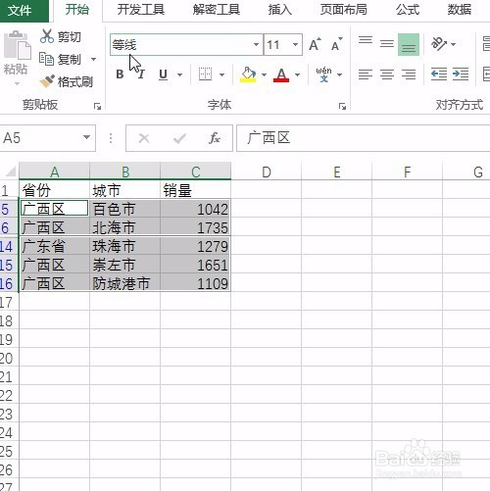Image resolution: width=490 pixels, height=491 pixels.
Task: Switch to 公式 Formulas tab
Action: click(408, 10)
